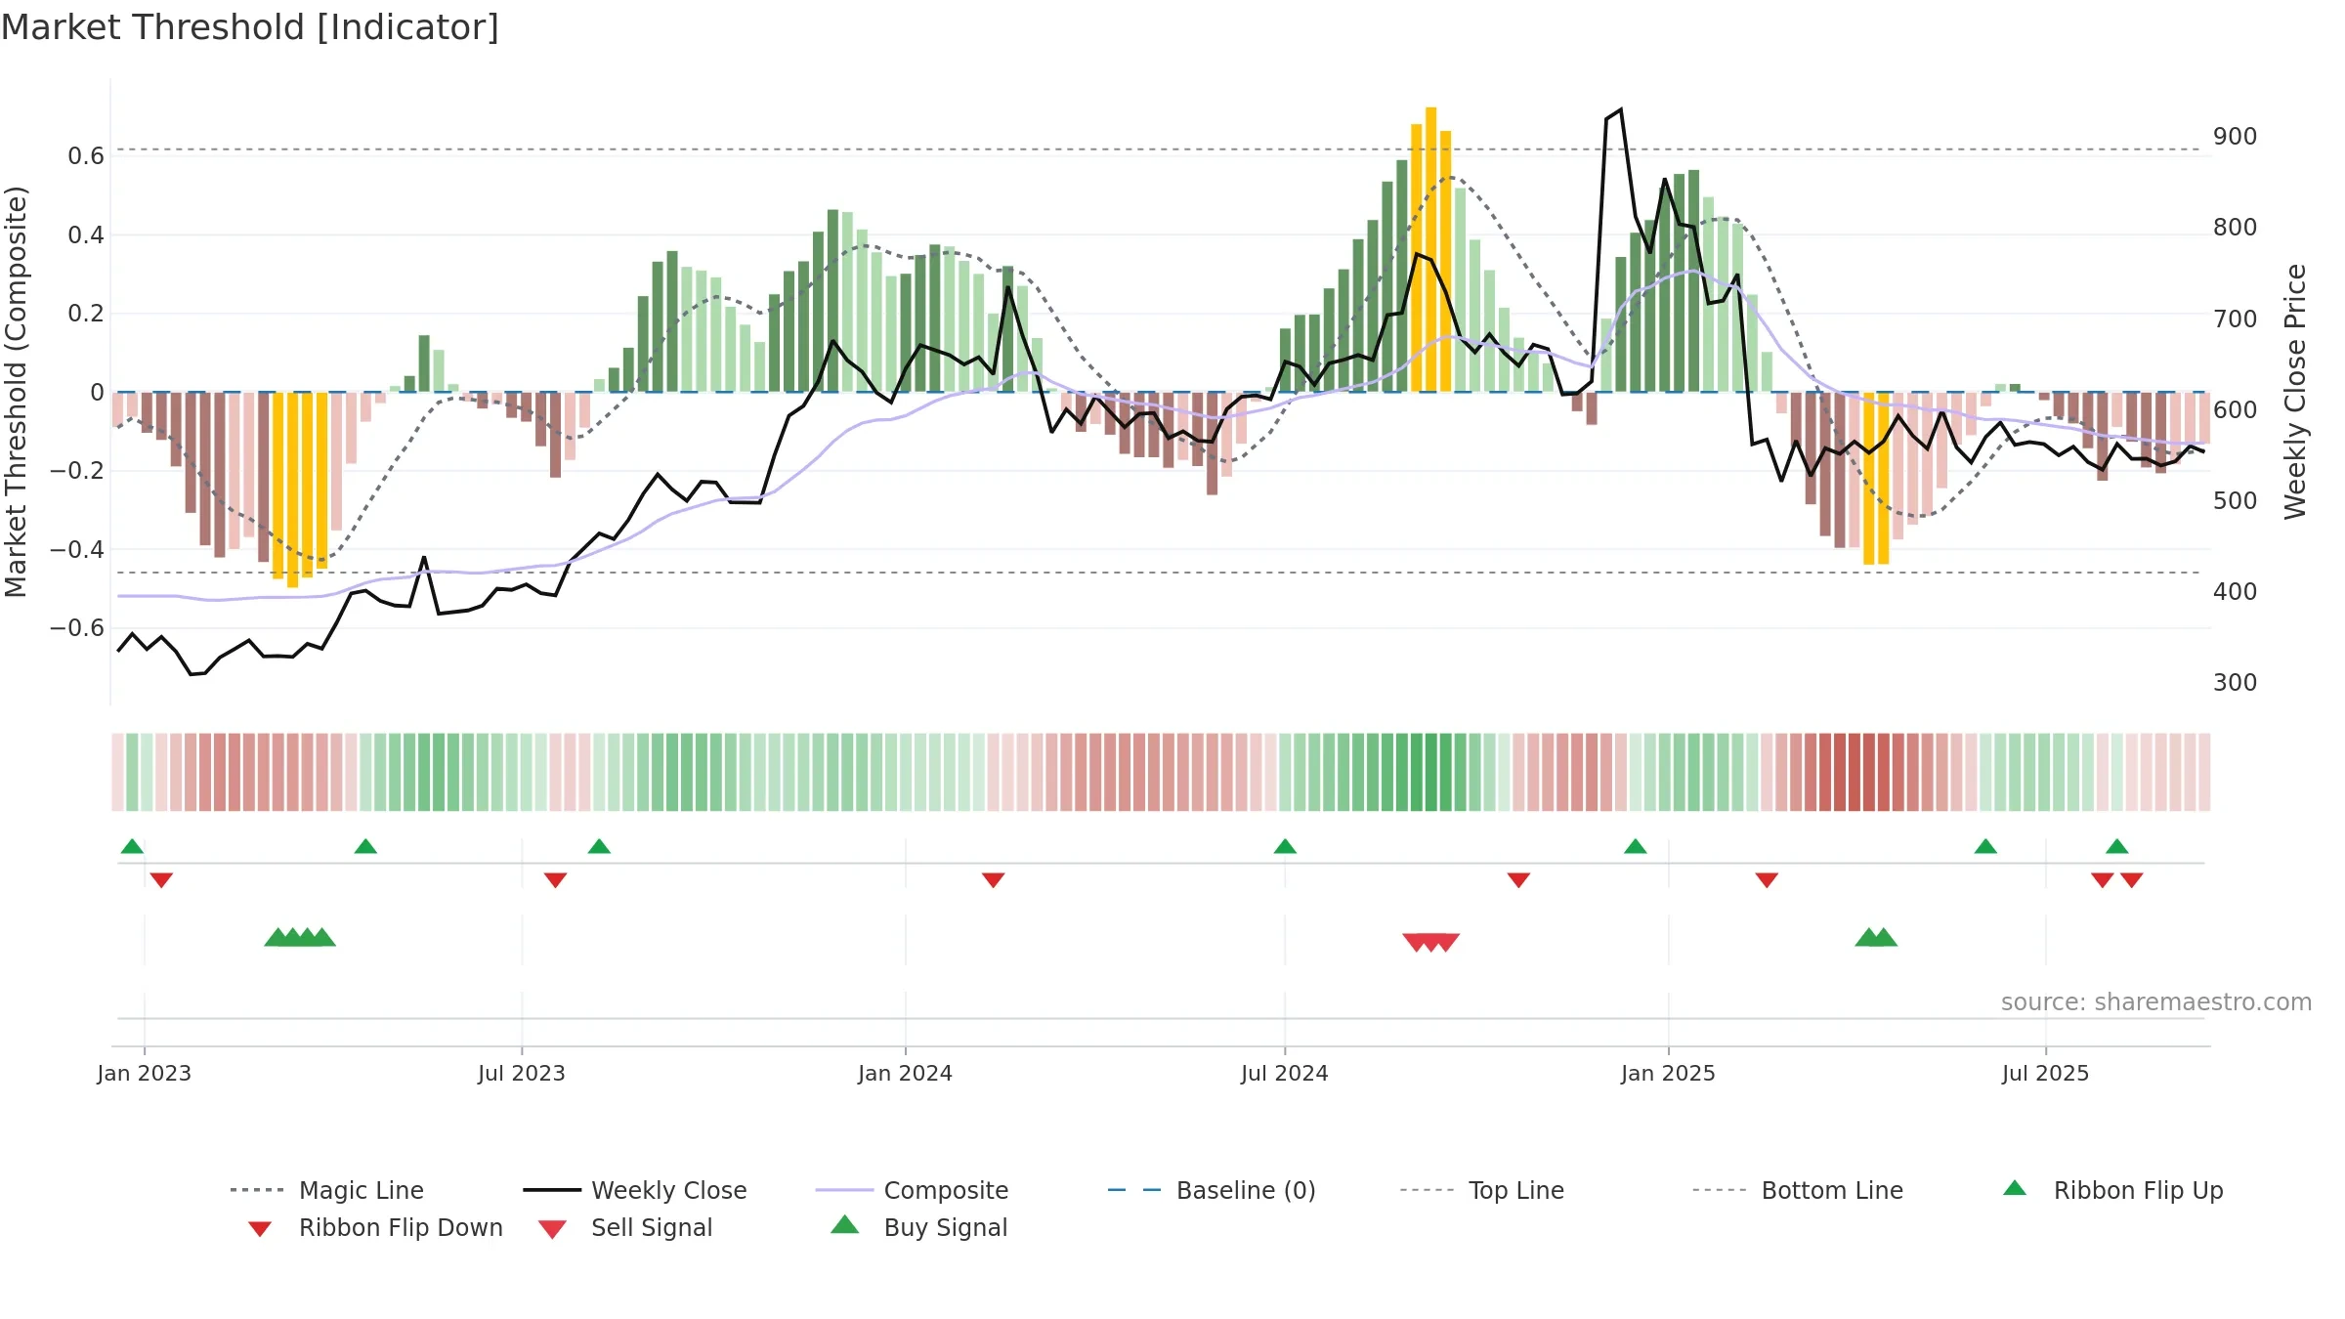
Task: Click the chart title Market Threshold [Indicator]
Action: [250, 27]
